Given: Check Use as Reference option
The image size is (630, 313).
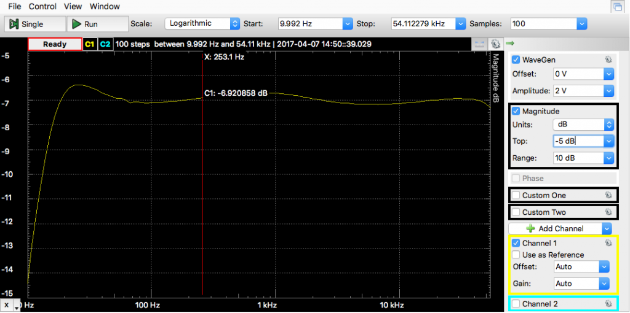Looking at the screenshot, I should point(516,255).
